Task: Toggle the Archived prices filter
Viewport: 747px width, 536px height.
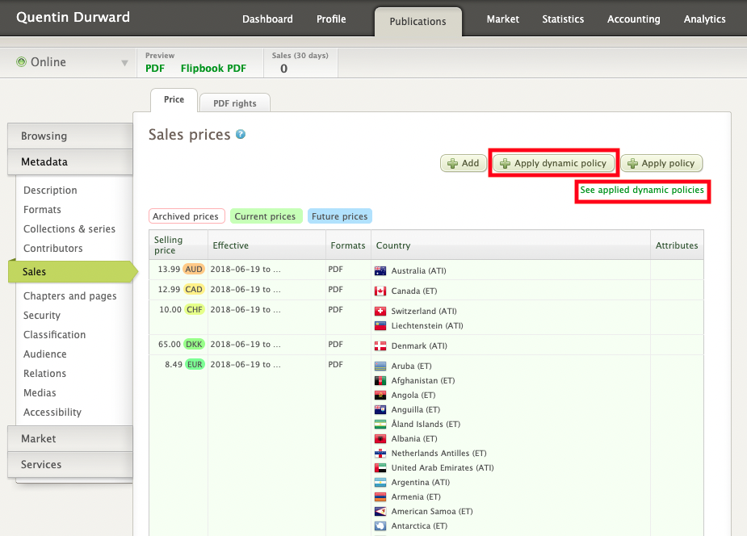Action: click(186, 216)
